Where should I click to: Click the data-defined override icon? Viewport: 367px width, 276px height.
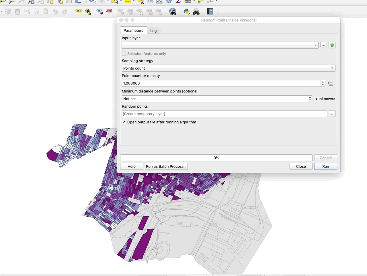click(x=331, y=83)
